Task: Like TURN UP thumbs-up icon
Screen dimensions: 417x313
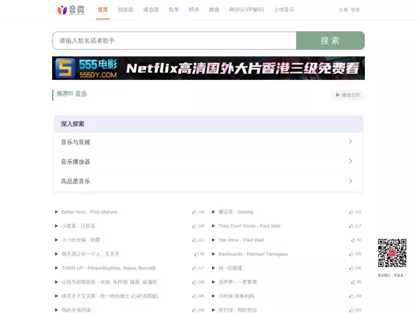Action: click(194, 268)
